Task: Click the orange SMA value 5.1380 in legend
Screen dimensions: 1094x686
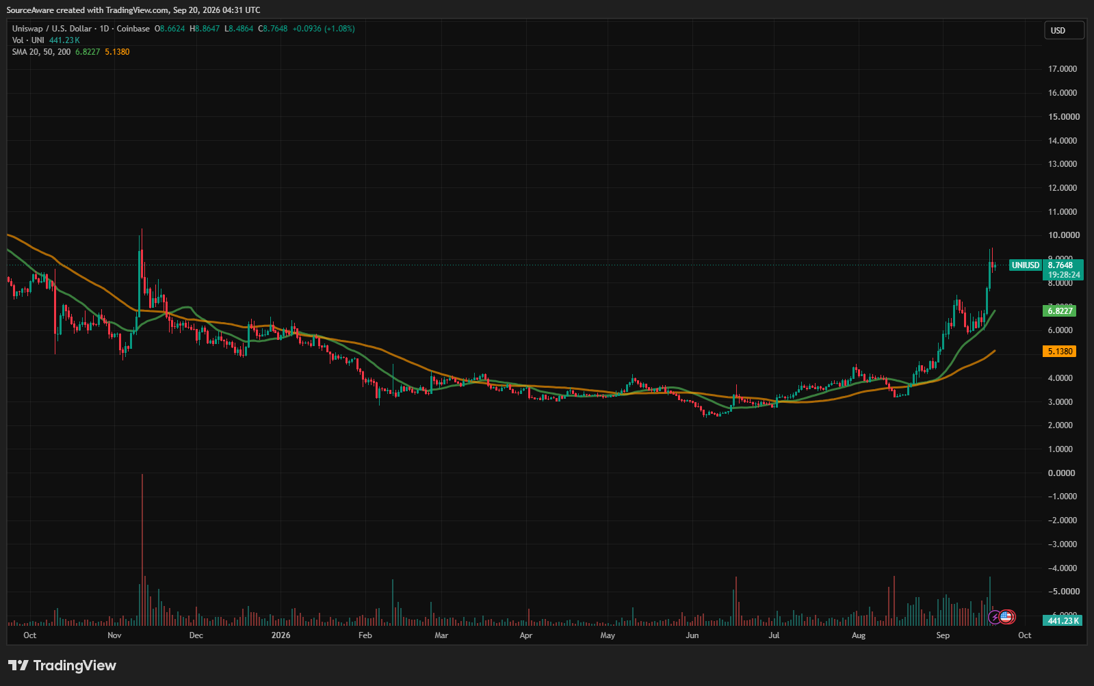Action: [117, 52]
